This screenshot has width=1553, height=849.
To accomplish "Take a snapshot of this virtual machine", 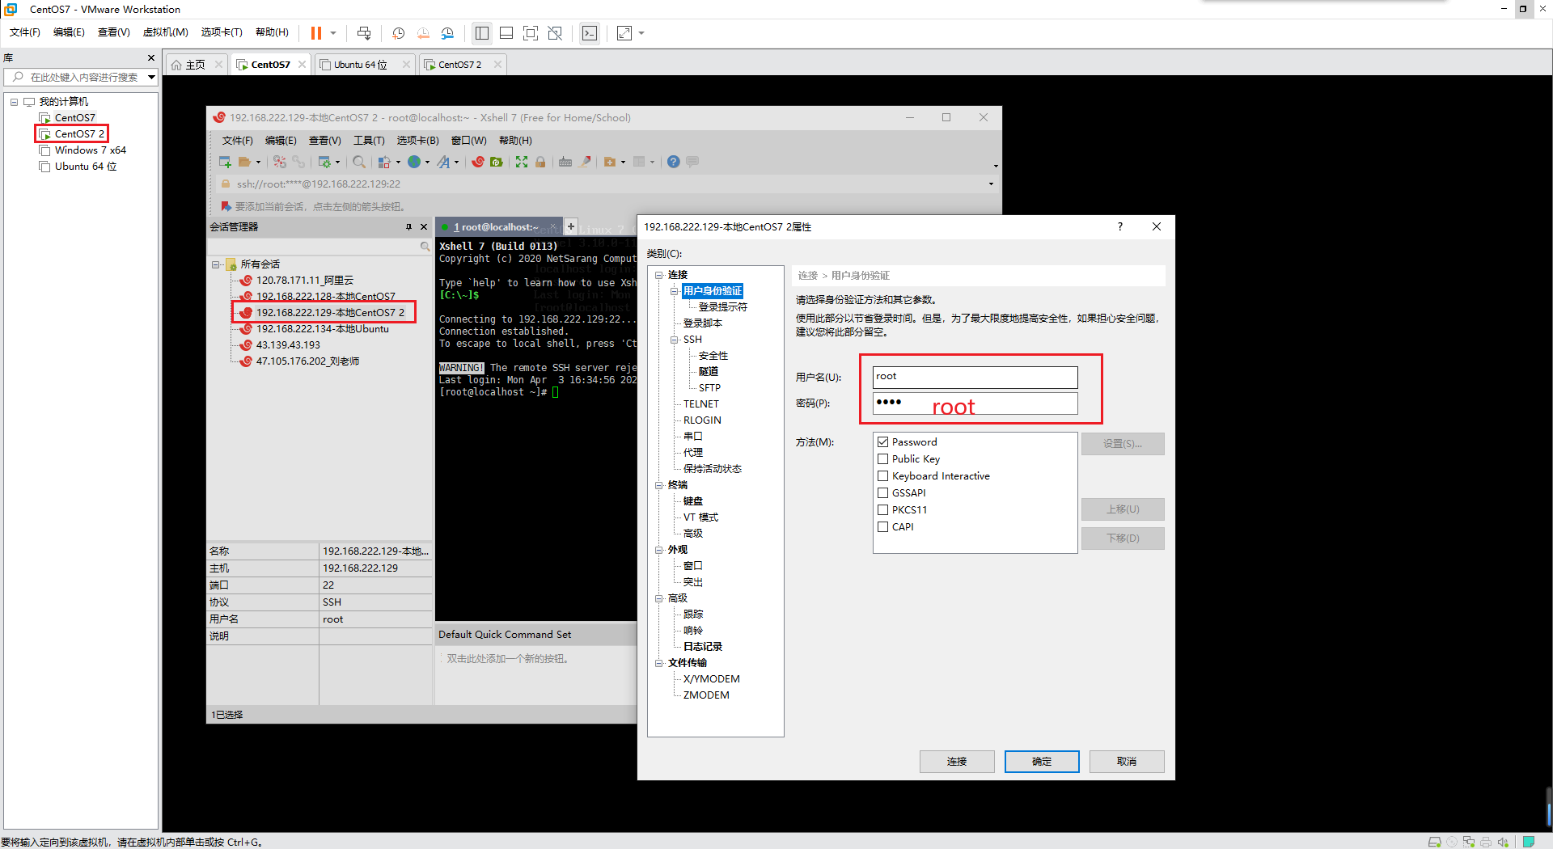I will pos(398,33).
